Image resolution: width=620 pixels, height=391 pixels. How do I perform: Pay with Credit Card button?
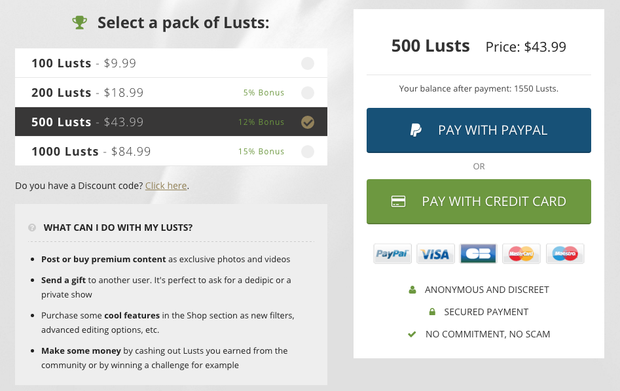pyautogui.click(x=479, y=202)
